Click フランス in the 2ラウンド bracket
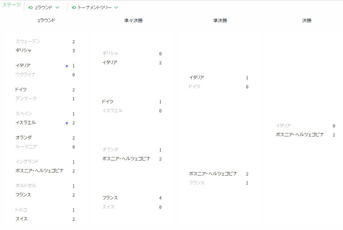This screenshot has height=230, width=343. 23,195
